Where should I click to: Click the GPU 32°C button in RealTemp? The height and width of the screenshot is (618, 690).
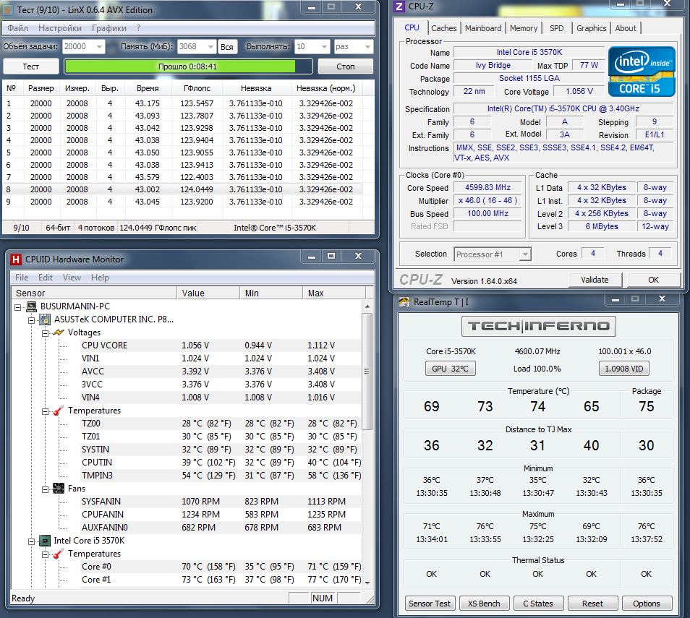(450, 369)
